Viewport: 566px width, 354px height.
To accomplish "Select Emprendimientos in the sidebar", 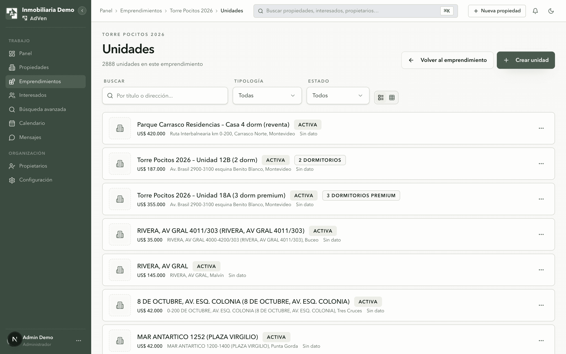I will coord(46,82).
